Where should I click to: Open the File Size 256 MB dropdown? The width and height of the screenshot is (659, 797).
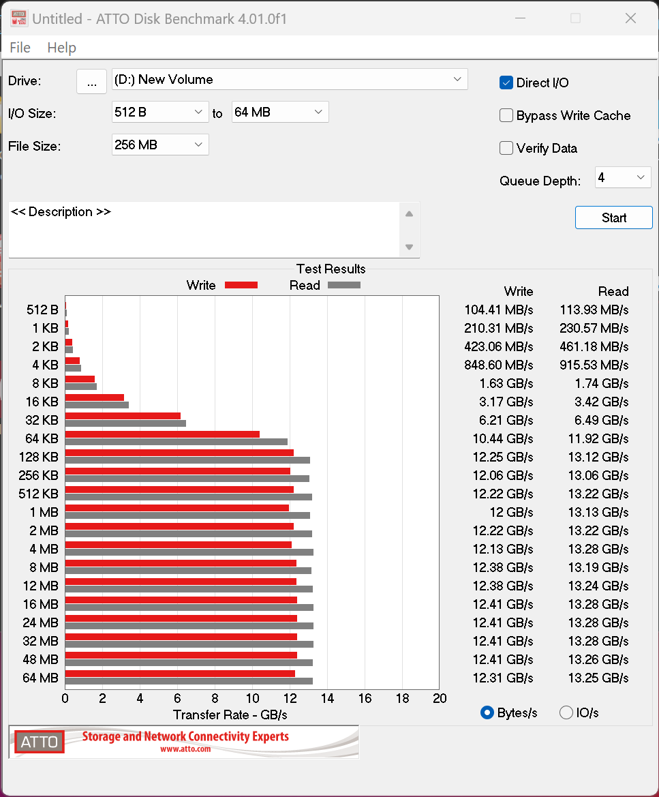(159, 145)
